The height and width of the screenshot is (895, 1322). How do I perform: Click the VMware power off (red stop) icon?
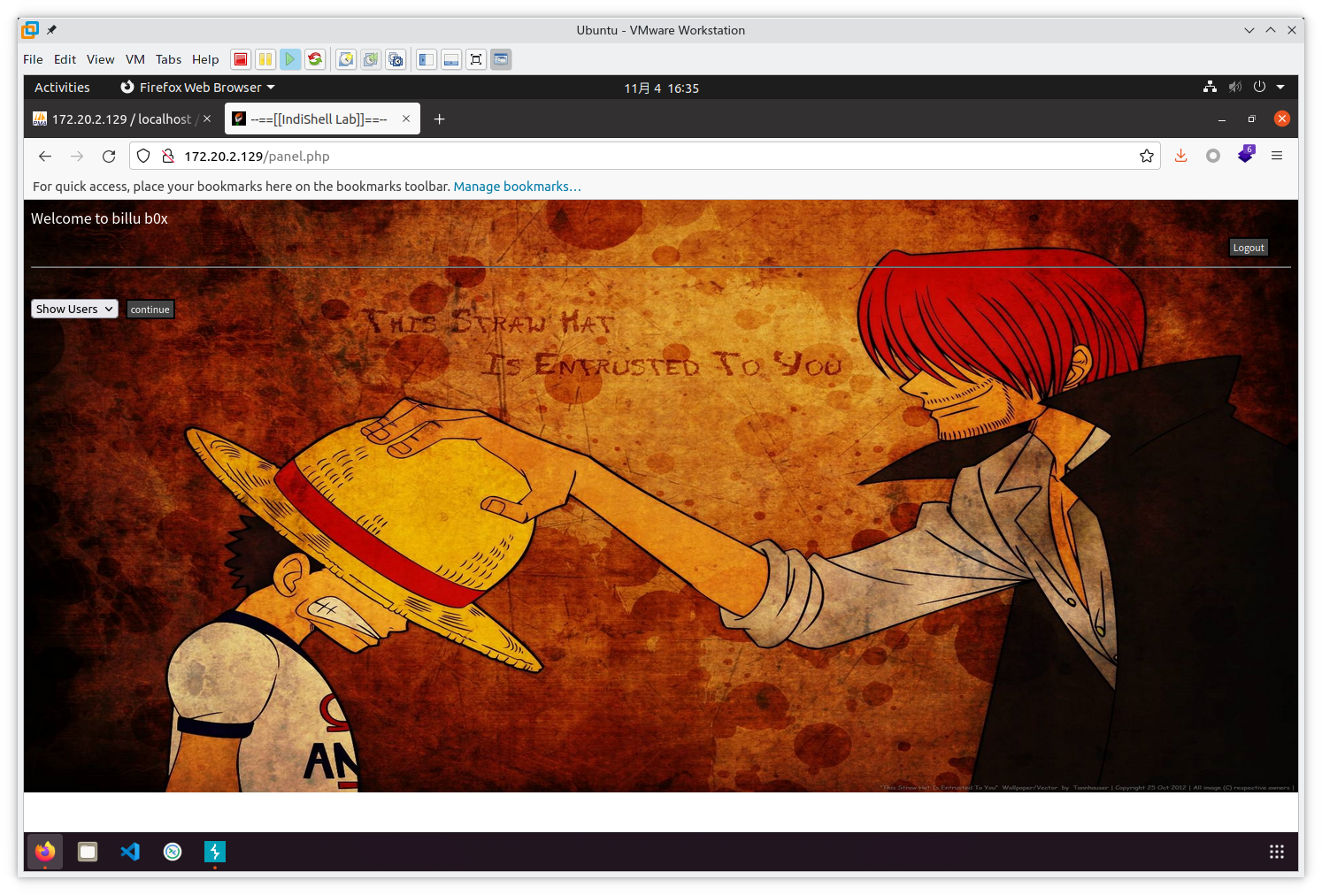tap(241, 59)
